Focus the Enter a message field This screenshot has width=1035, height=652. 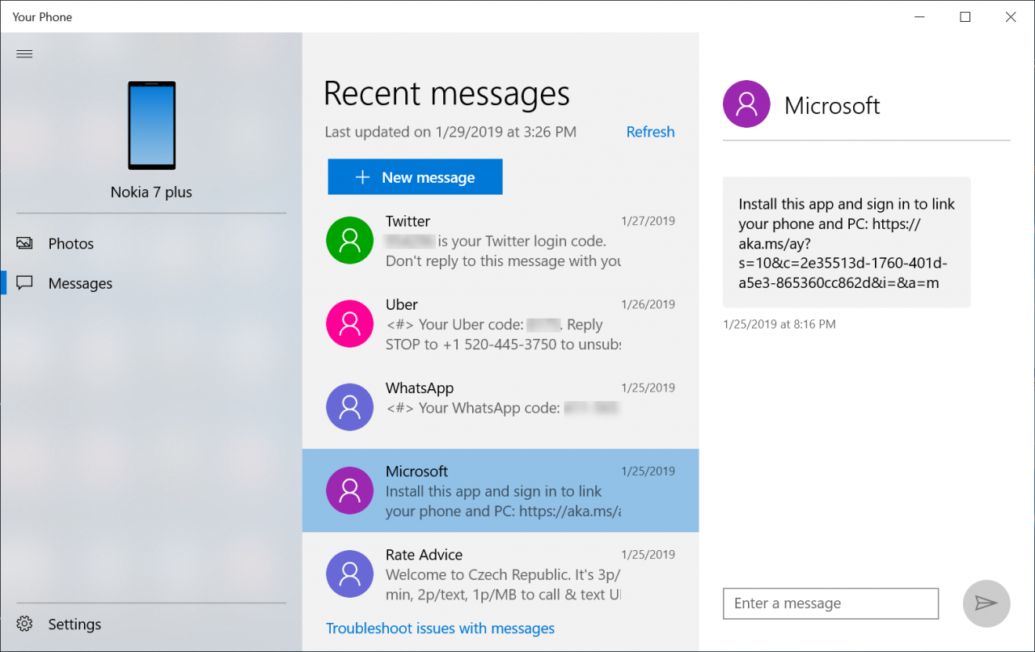coord(830,603)
